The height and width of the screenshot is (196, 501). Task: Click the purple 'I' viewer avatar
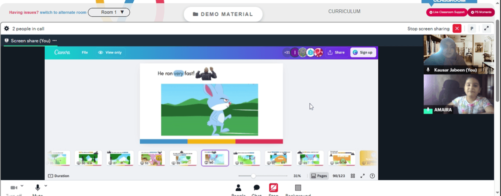point(295,52)
